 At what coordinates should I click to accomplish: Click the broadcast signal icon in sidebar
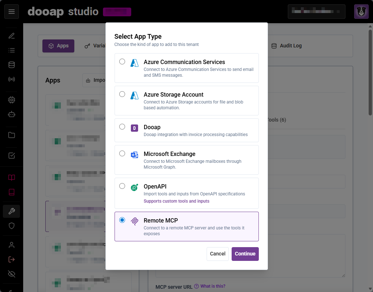point(12,79)
